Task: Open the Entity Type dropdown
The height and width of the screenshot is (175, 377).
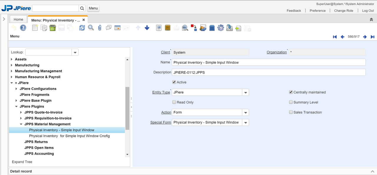Action: click(x=245, y=93)
